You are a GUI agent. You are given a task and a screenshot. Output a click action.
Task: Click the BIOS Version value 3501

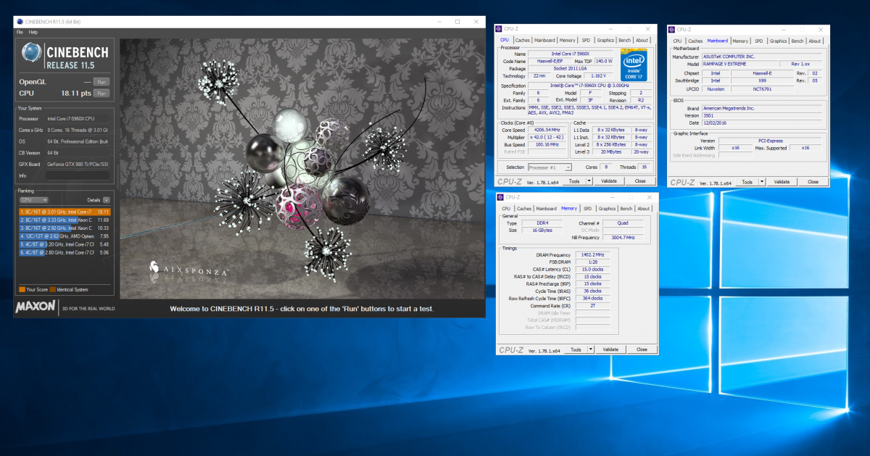(x=763, y=115)
